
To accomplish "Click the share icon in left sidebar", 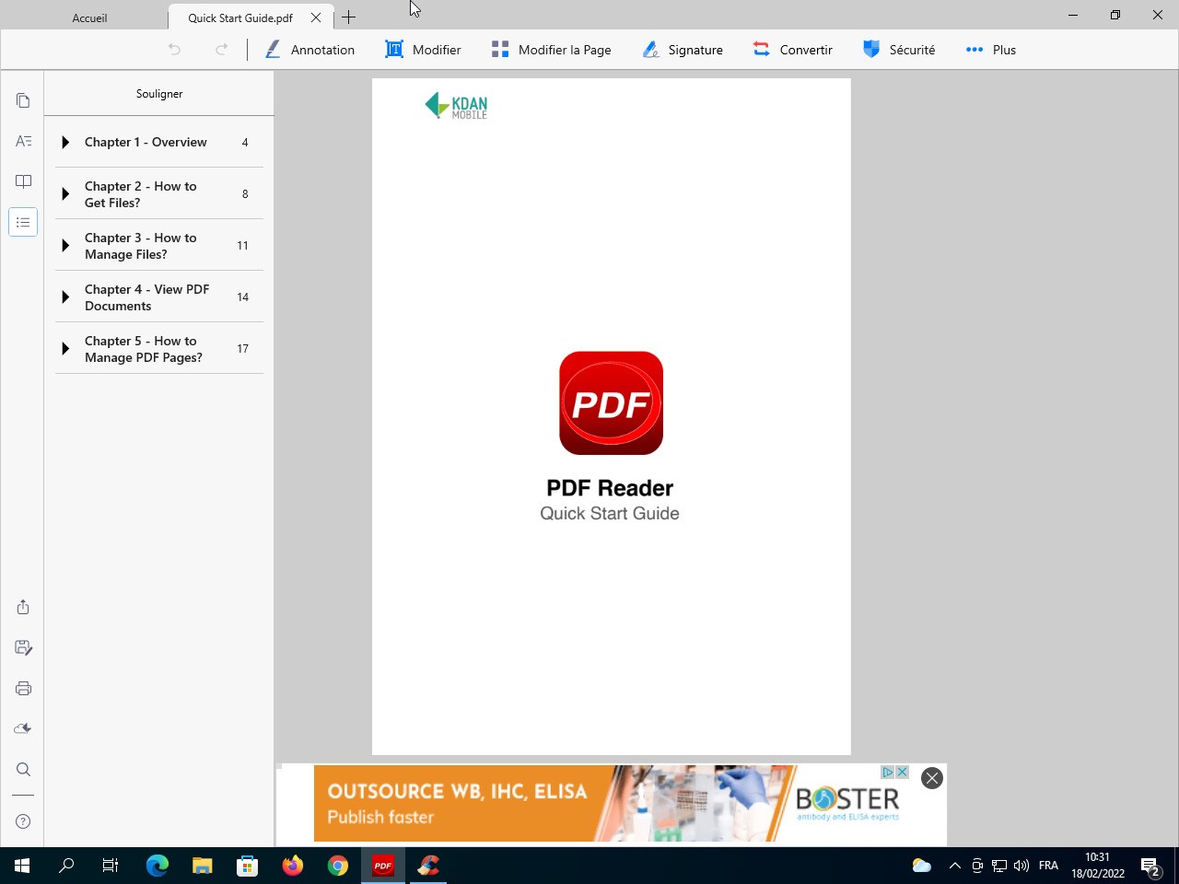I will [23, 607].
